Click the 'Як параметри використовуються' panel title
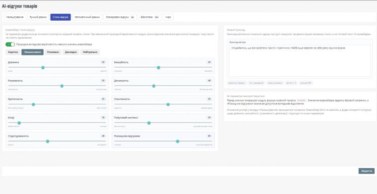Screen dimensions: 377x194 pyautogui.click(x=246, y=96)
